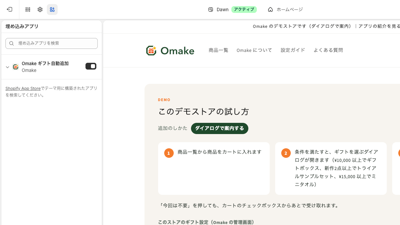Click the アクティブ status badge
This screenshot has height=225, width=400.
[244, 10]
